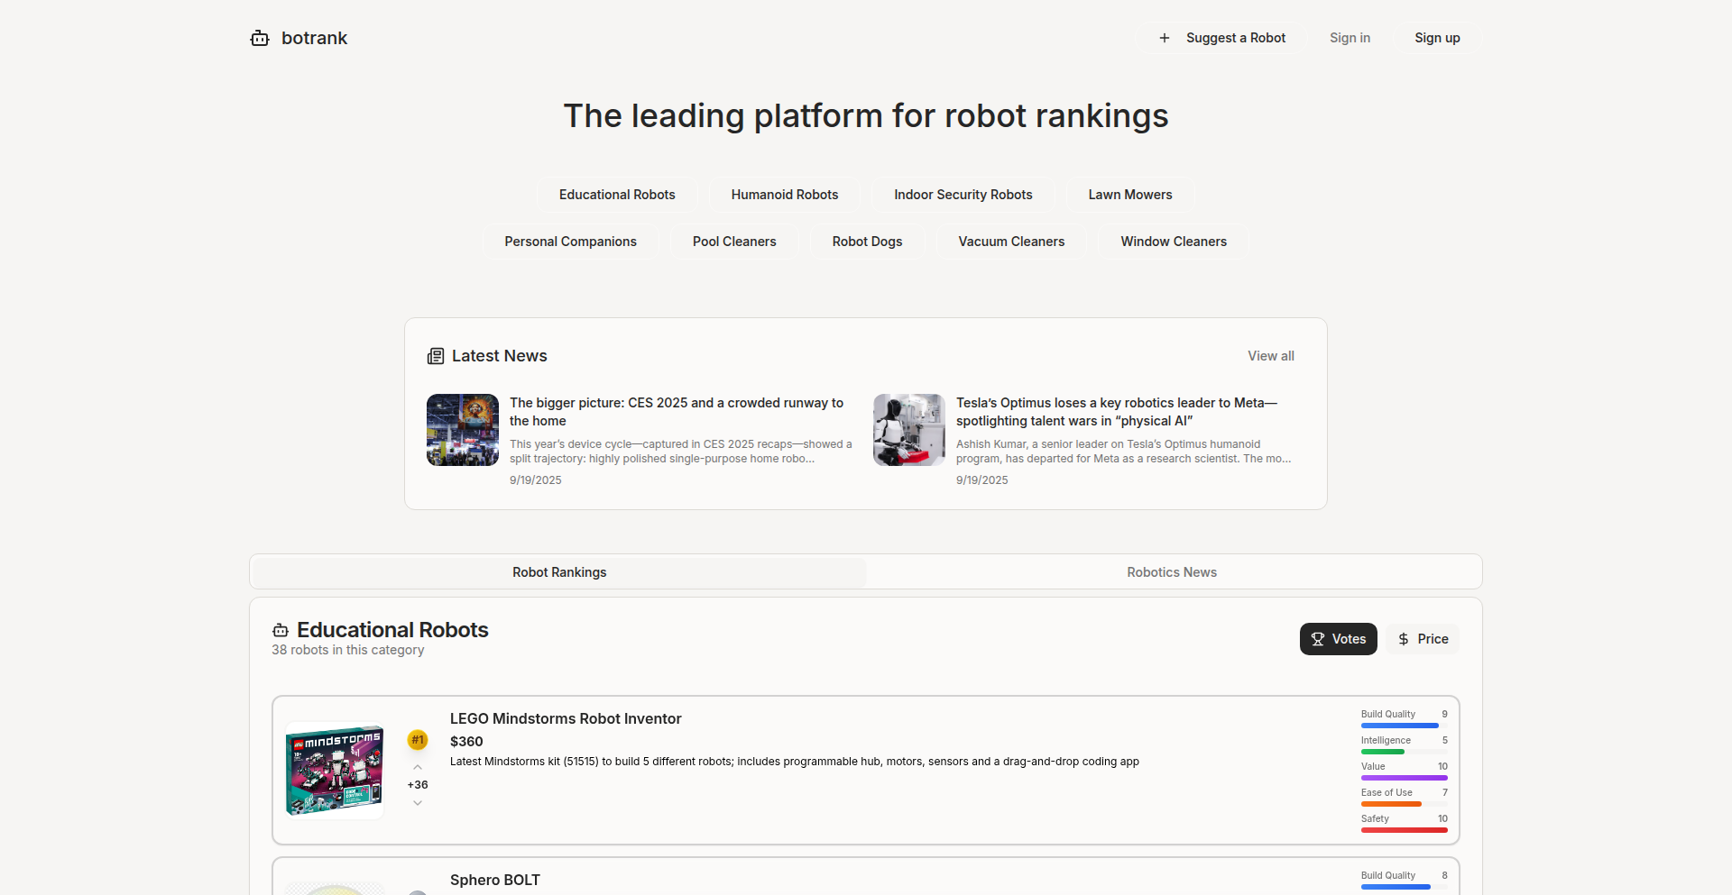Select the Educational Robots category
The image size is (1732, 895).
click(617, 195)
